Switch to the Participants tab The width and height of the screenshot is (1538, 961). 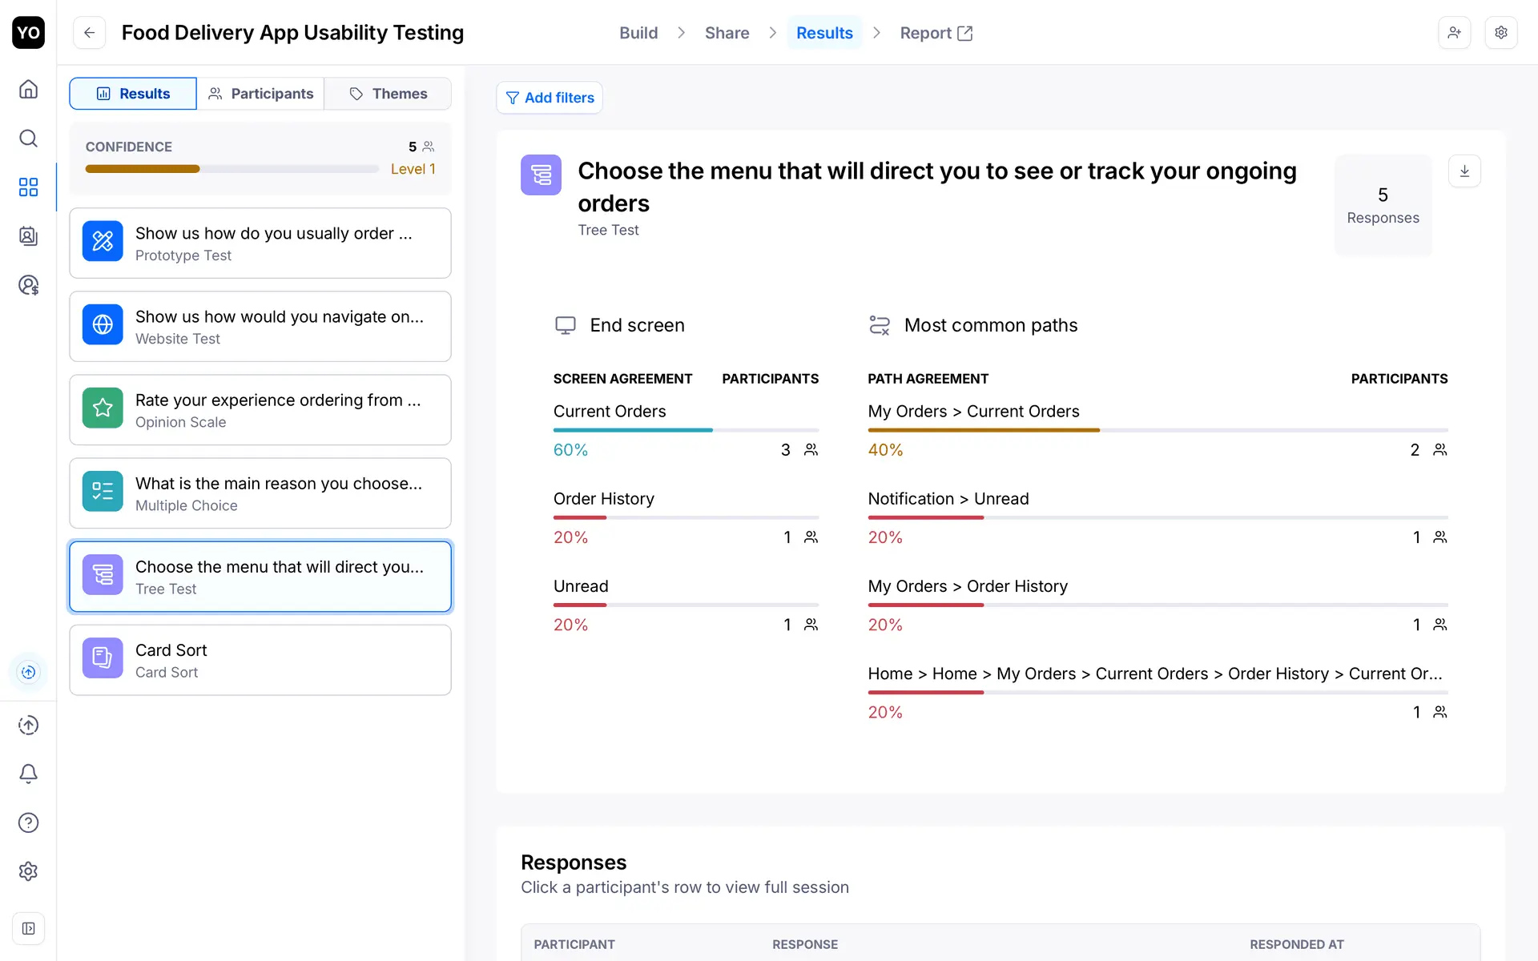260,94
